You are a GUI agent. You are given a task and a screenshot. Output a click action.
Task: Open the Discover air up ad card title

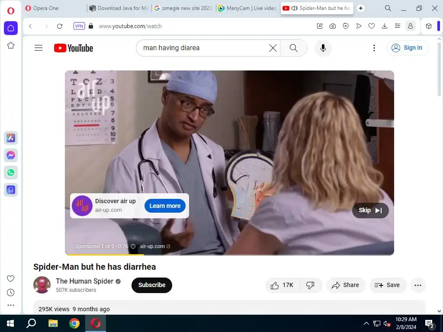click(x=115, y=201)
